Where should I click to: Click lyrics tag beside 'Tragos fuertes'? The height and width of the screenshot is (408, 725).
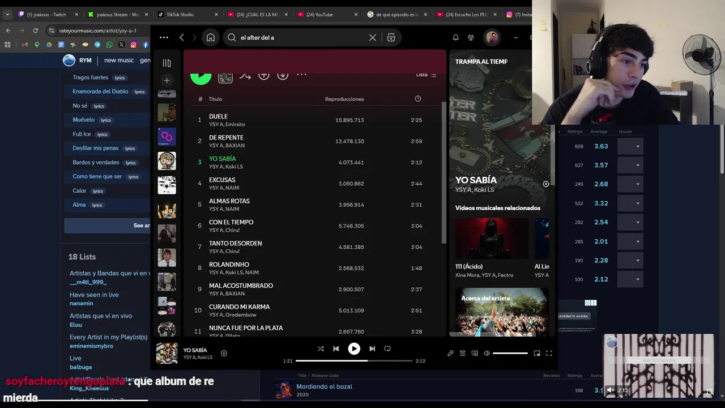click(x=120, y=78)
